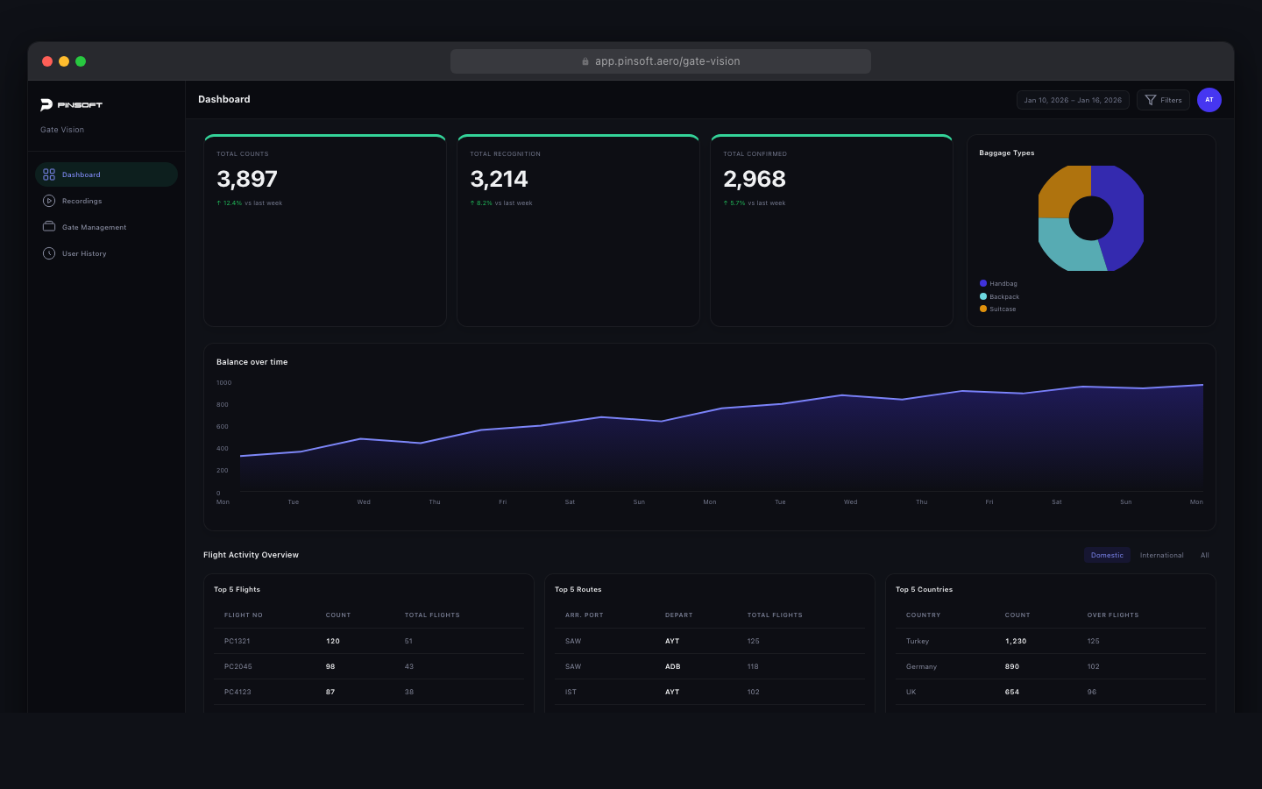Go to User History page
The width and height of the screenshot is (1262, 789).
(84, 253)
